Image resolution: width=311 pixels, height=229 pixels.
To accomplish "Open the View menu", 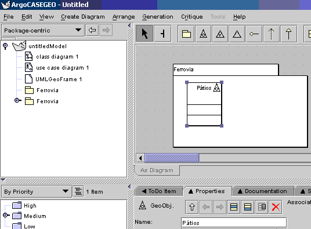I will click(x=46, y=17).
